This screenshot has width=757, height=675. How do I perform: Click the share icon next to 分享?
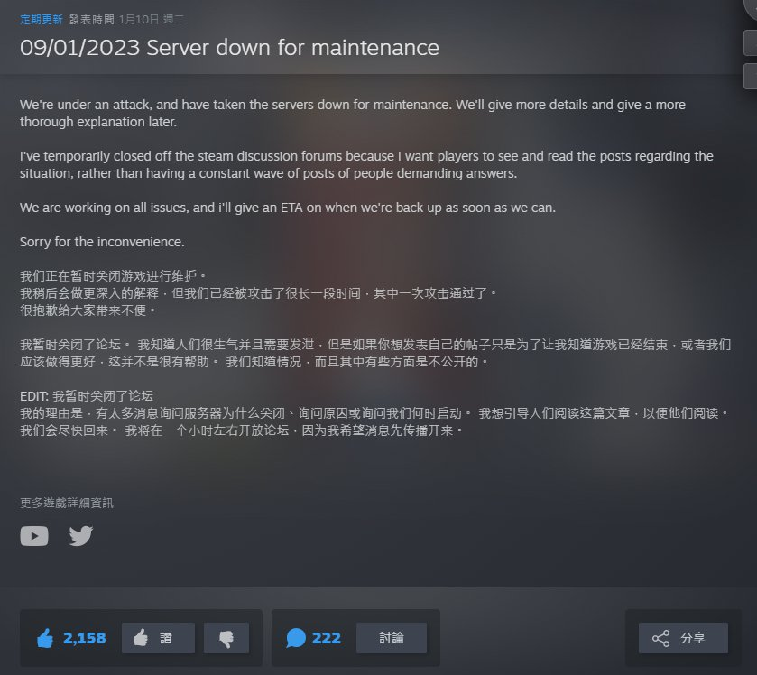660,638
